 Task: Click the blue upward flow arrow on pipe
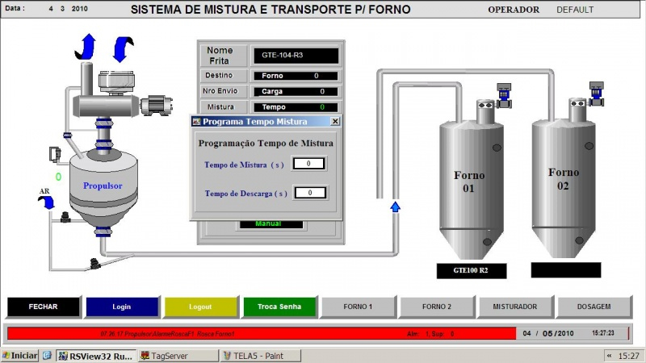(x=395, y=207)
